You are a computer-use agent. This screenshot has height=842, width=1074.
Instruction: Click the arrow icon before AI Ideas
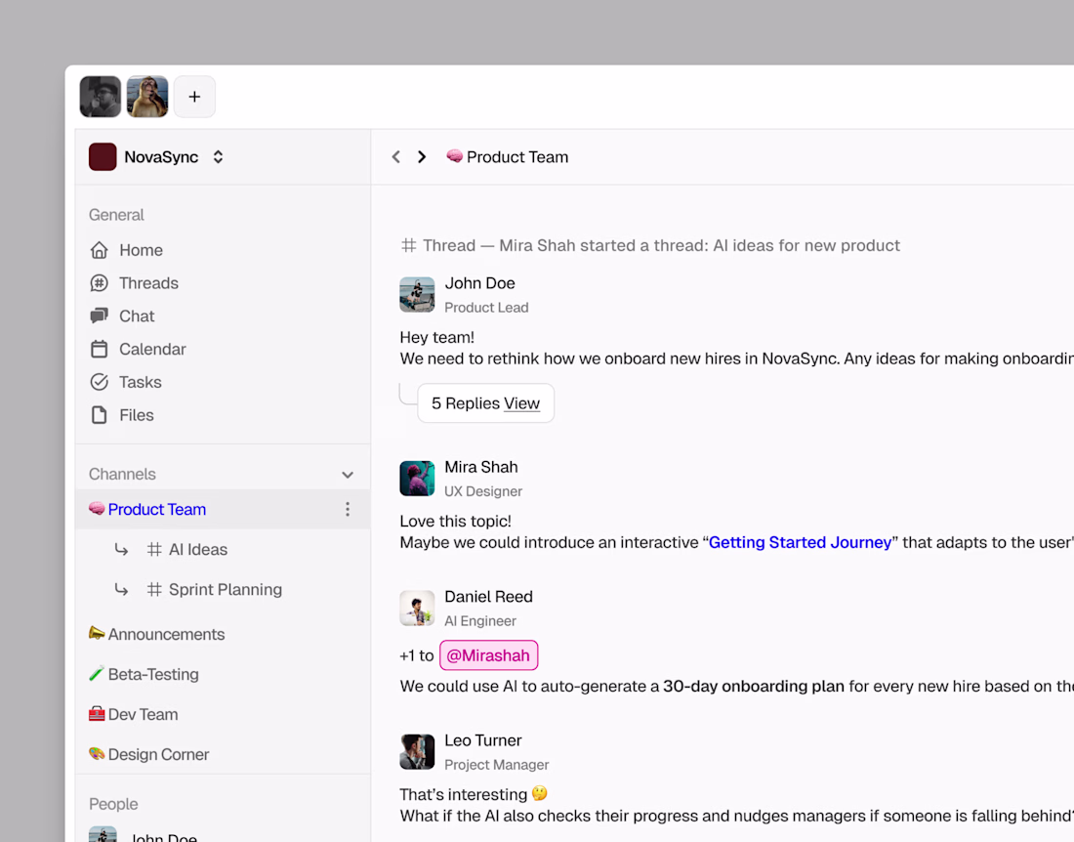pos(121,550)
